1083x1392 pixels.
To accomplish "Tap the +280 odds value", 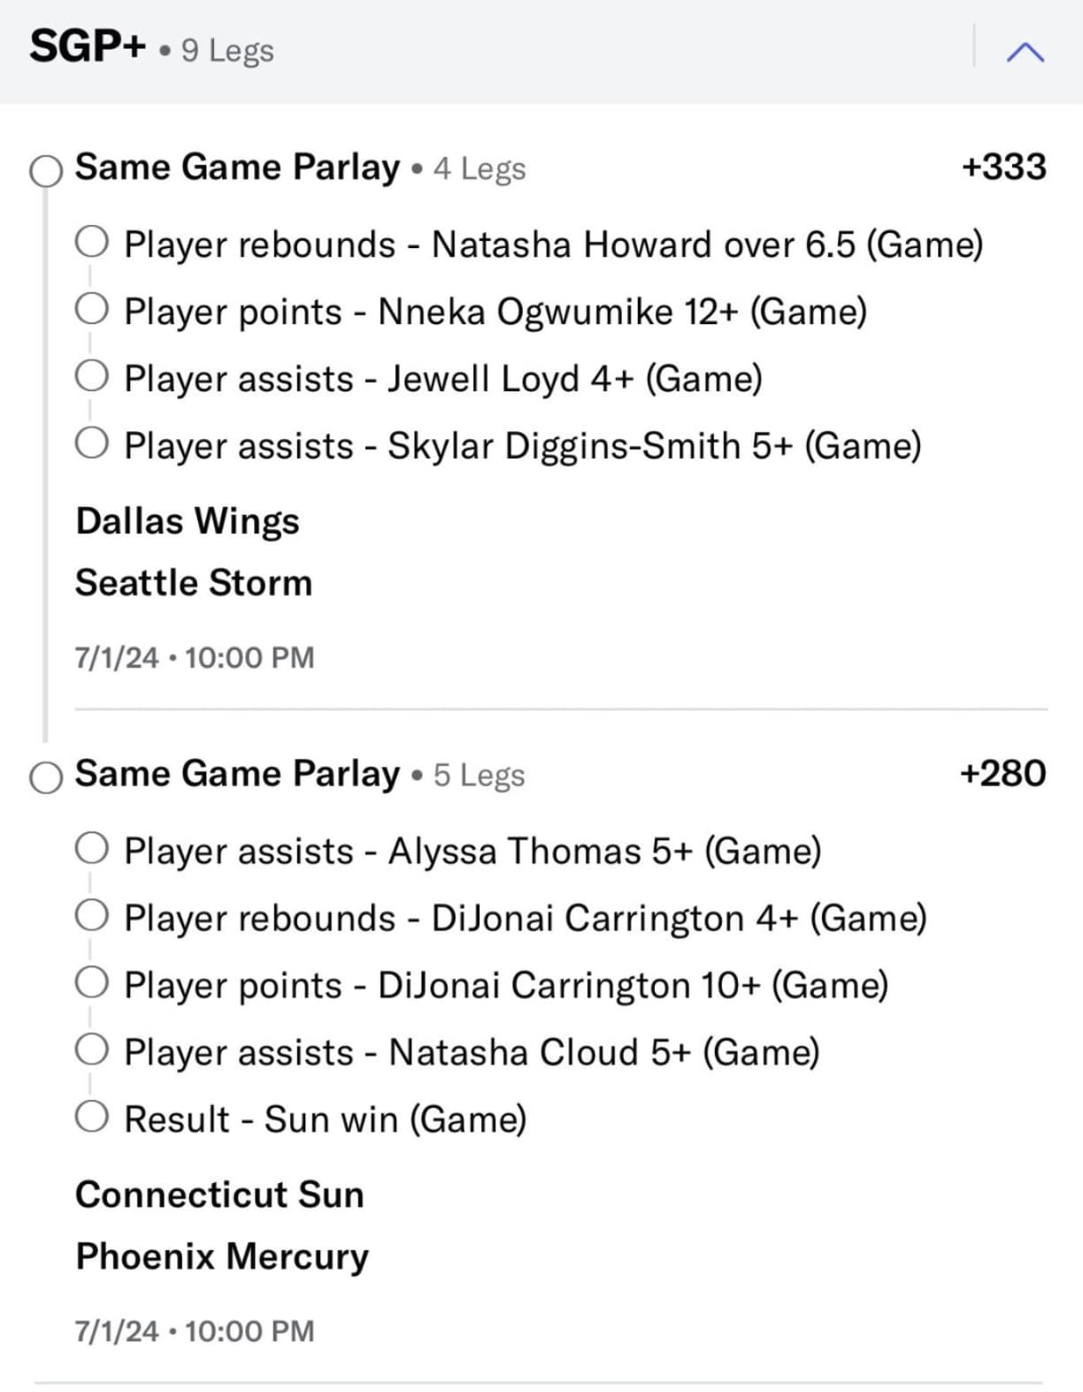I will 1002,773.
